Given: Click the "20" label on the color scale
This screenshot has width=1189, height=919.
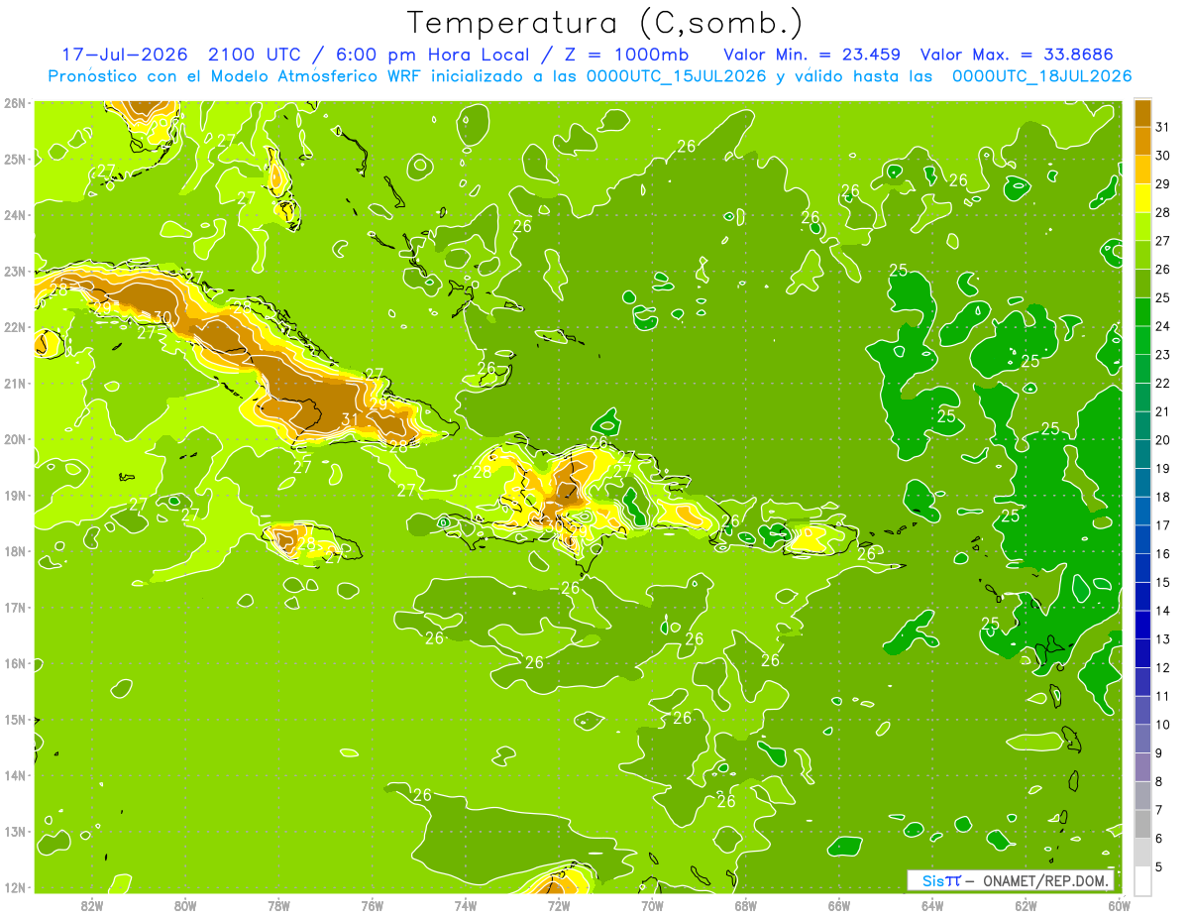Looking at the screenshot, I should [x=1163, y=440].
